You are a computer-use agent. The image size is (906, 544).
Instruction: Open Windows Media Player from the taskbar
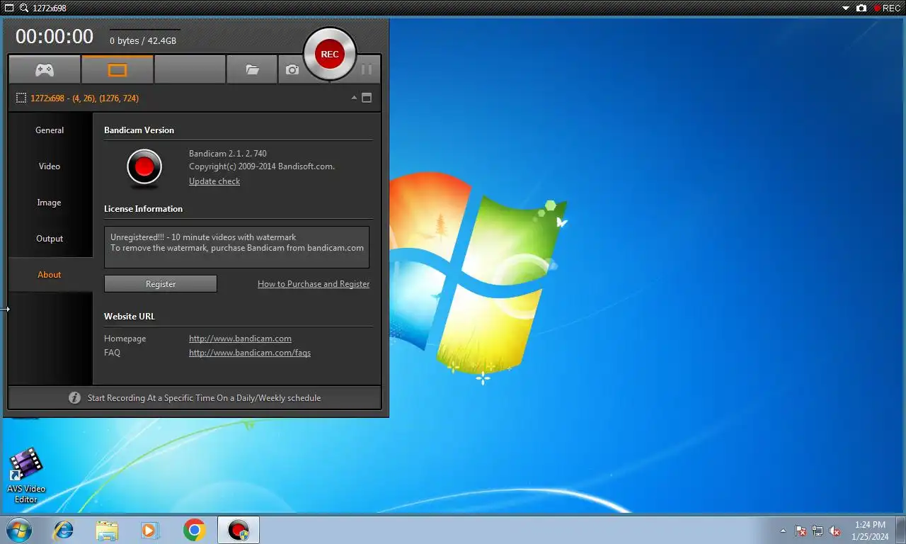(150, 530)
